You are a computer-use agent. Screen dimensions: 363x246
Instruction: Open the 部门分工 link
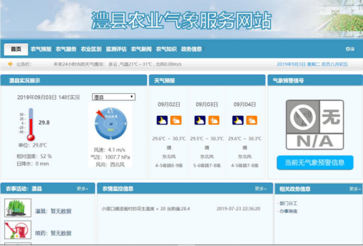tap(287, 203)
